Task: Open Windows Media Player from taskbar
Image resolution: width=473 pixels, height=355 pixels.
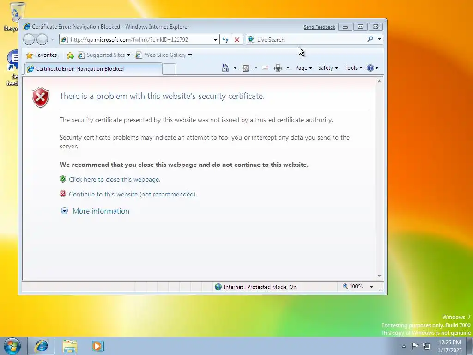Action: 97,346
